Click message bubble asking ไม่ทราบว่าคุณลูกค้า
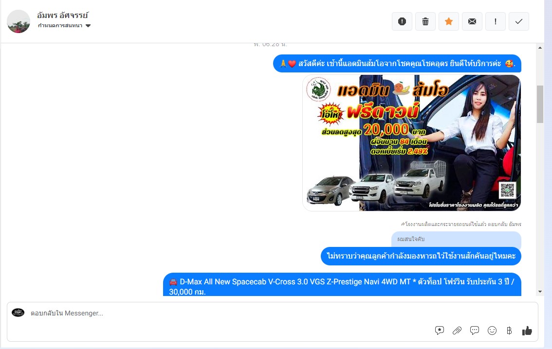Image resolution: width=552 pixels, height=349 pixels. click(x=421, y=256)
